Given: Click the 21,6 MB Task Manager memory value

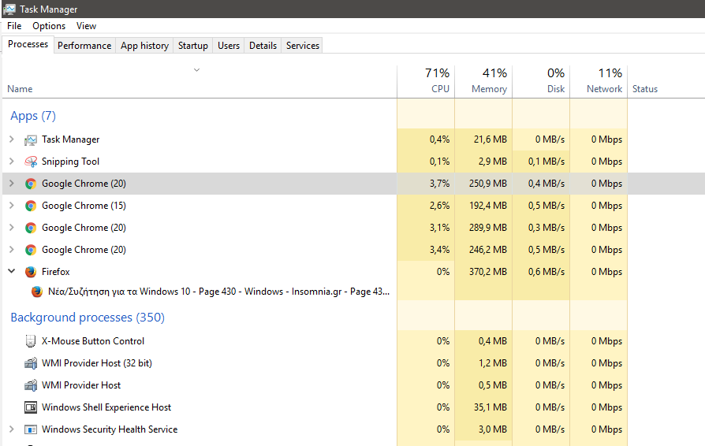Looking at the screenshot, I should pyautogui.click(x=490, y=139).
